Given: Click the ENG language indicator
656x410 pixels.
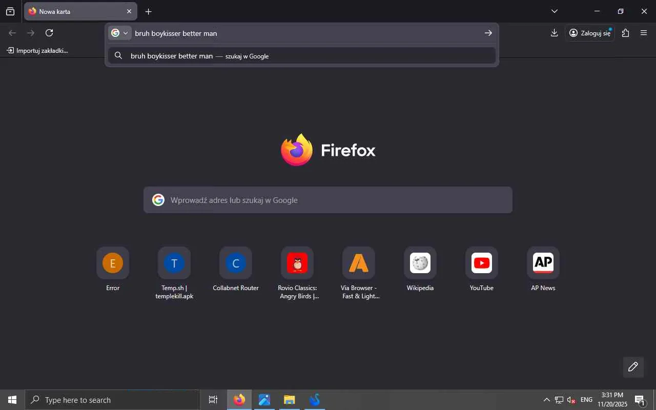Looking at the screenshot, I should 587,400.
